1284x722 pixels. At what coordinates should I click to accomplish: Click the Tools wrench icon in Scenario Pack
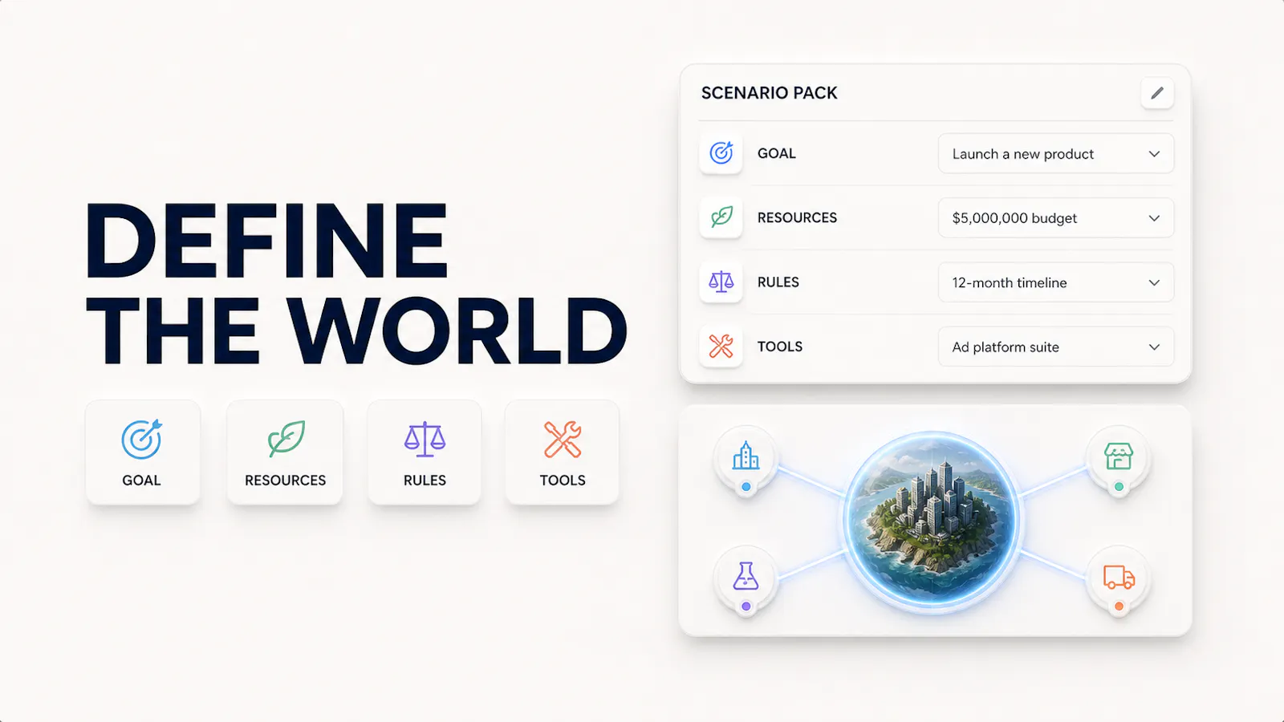pos(721,346)
